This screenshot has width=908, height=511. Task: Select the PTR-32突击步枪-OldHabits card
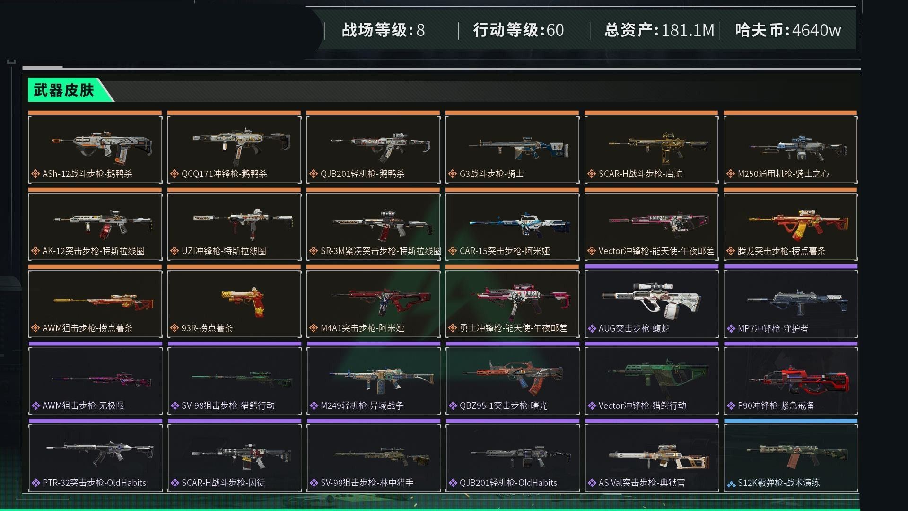coord(95,458)
